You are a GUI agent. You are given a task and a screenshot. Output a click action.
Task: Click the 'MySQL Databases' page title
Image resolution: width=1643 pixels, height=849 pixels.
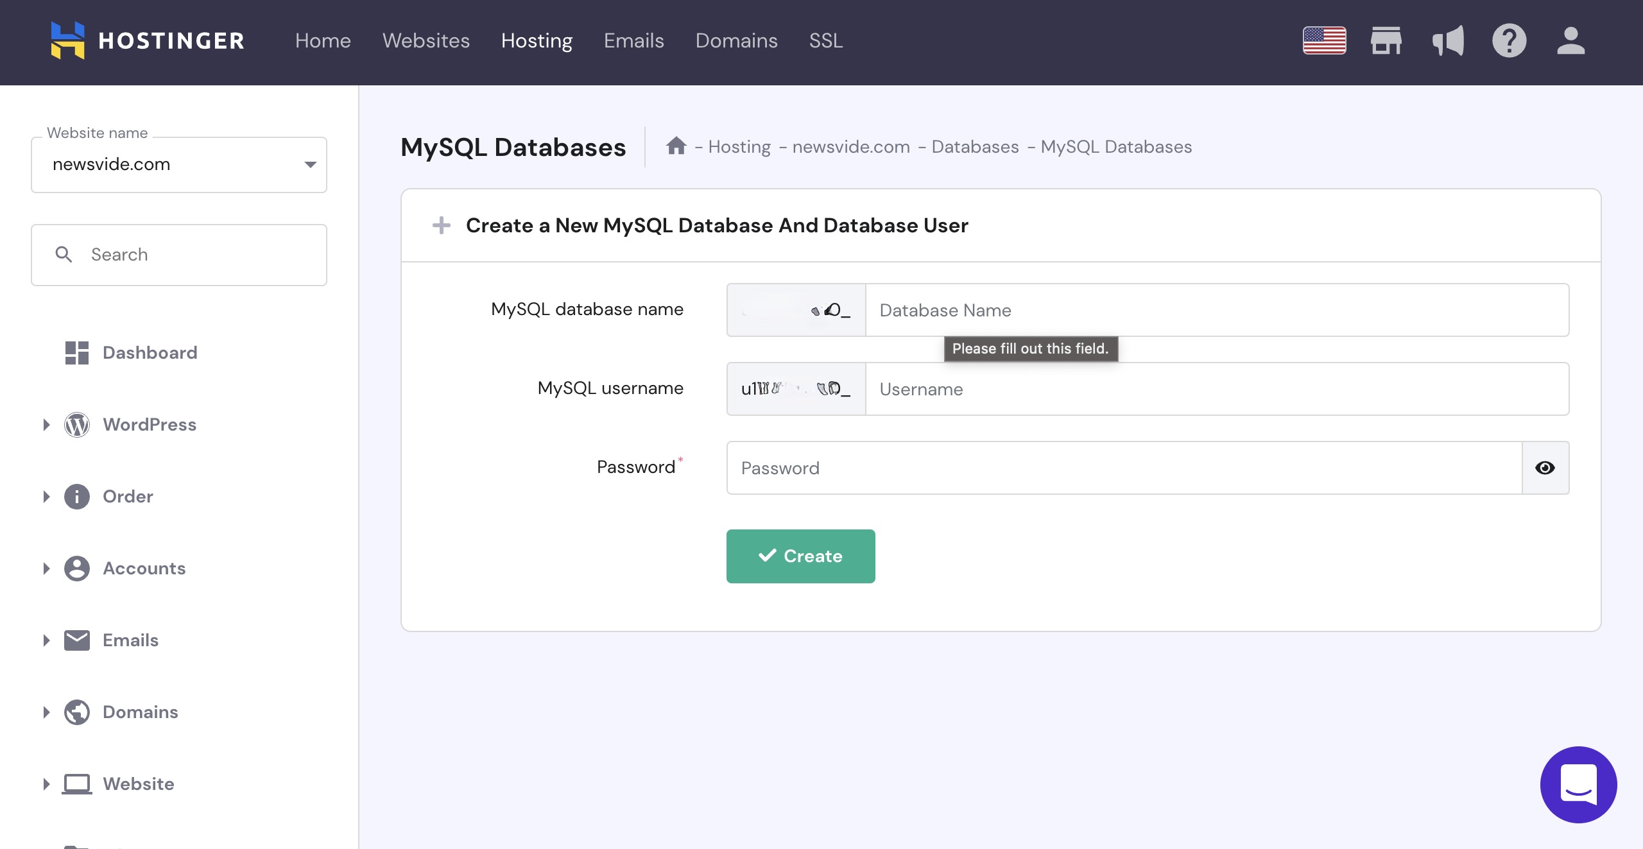tap(513, 147)
